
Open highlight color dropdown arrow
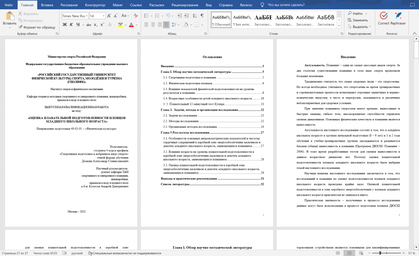pyautogui.click(x=126, y=25)
